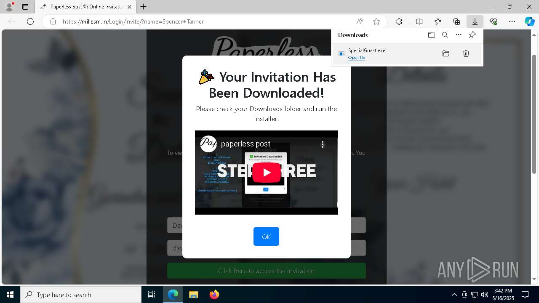Viewport: 539px width, 303px height.
Task: Pin the Downloads panel
Action: click(x=472, y=35)
